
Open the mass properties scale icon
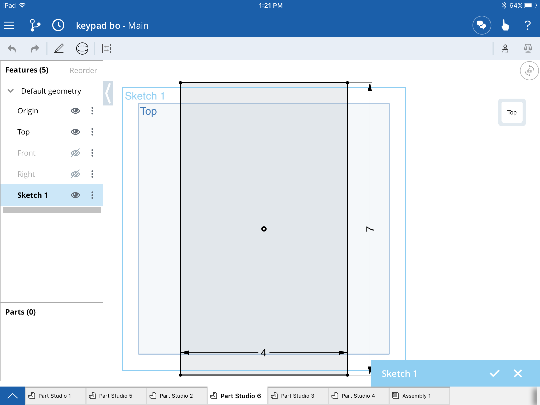[528, 49]
